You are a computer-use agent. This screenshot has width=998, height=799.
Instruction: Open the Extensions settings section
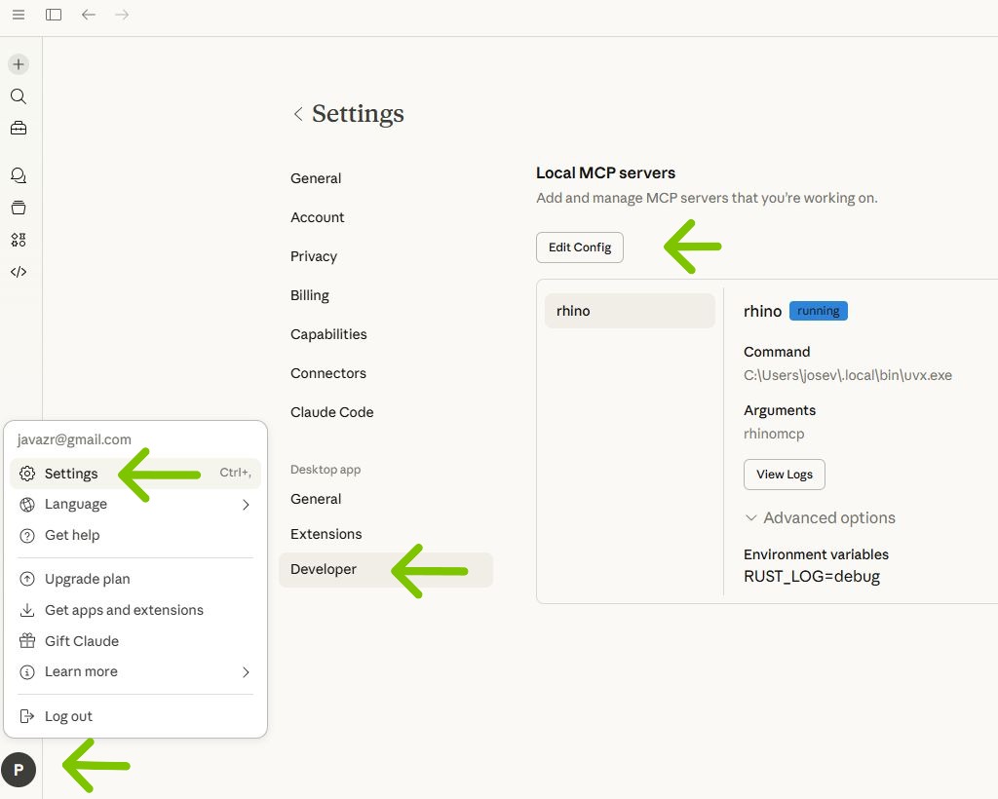tap(326, 533)
